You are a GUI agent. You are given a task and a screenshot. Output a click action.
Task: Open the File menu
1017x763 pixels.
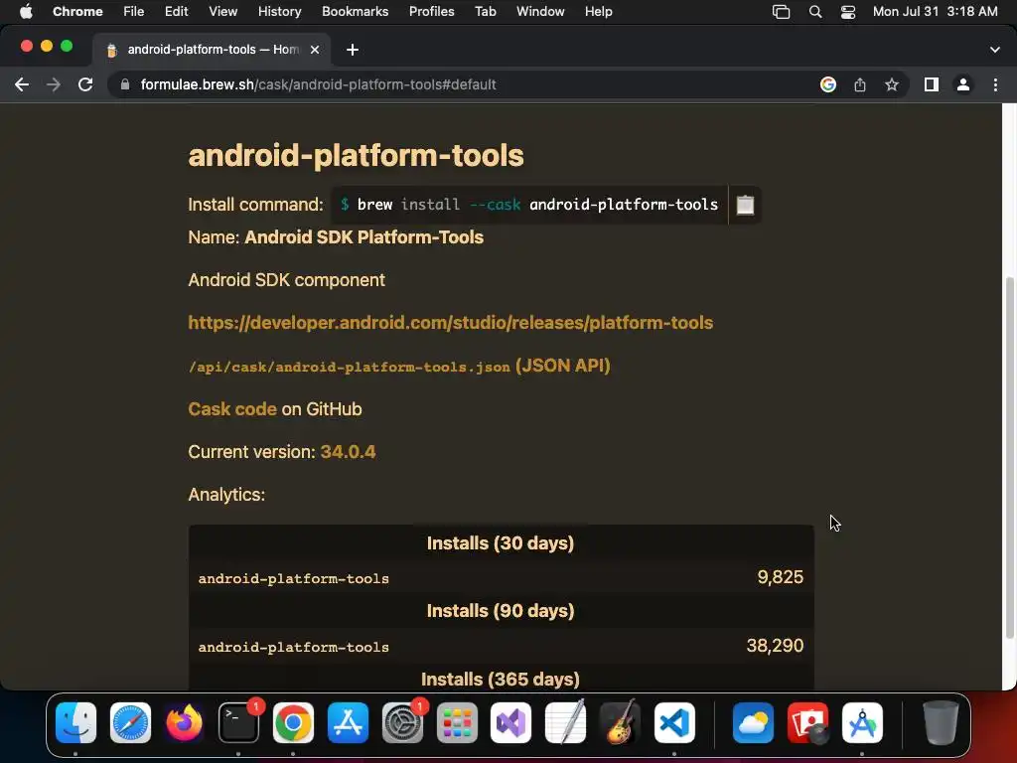[134, 12]
